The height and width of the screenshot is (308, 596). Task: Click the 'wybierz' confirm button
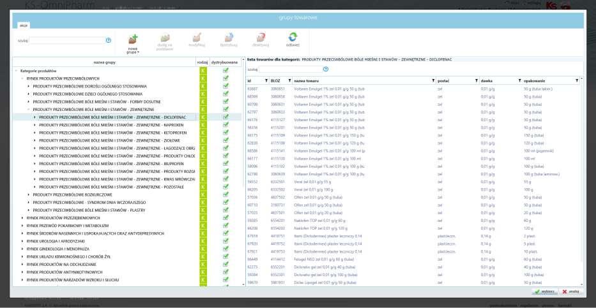tap(544, 291)
